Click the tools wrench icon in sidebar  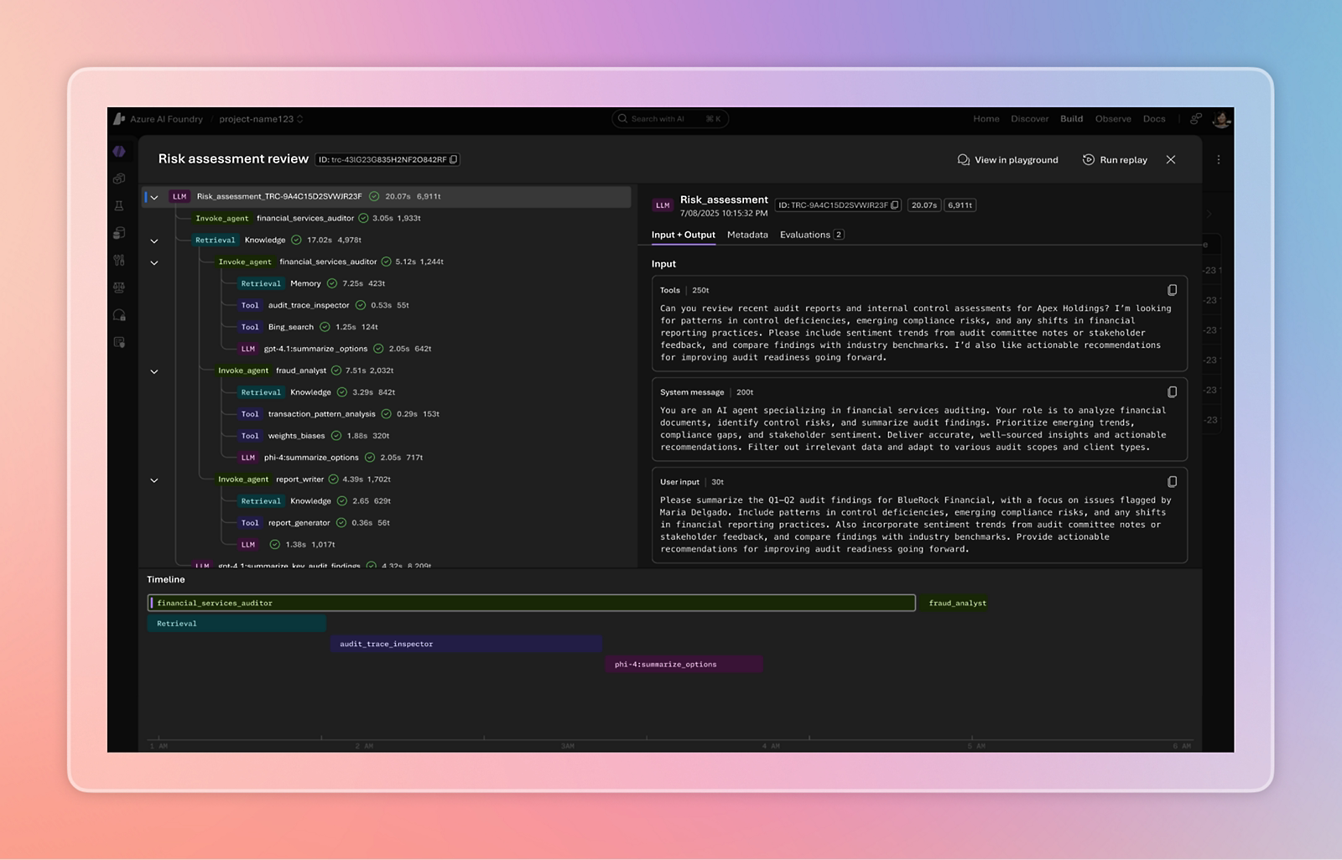119,261
